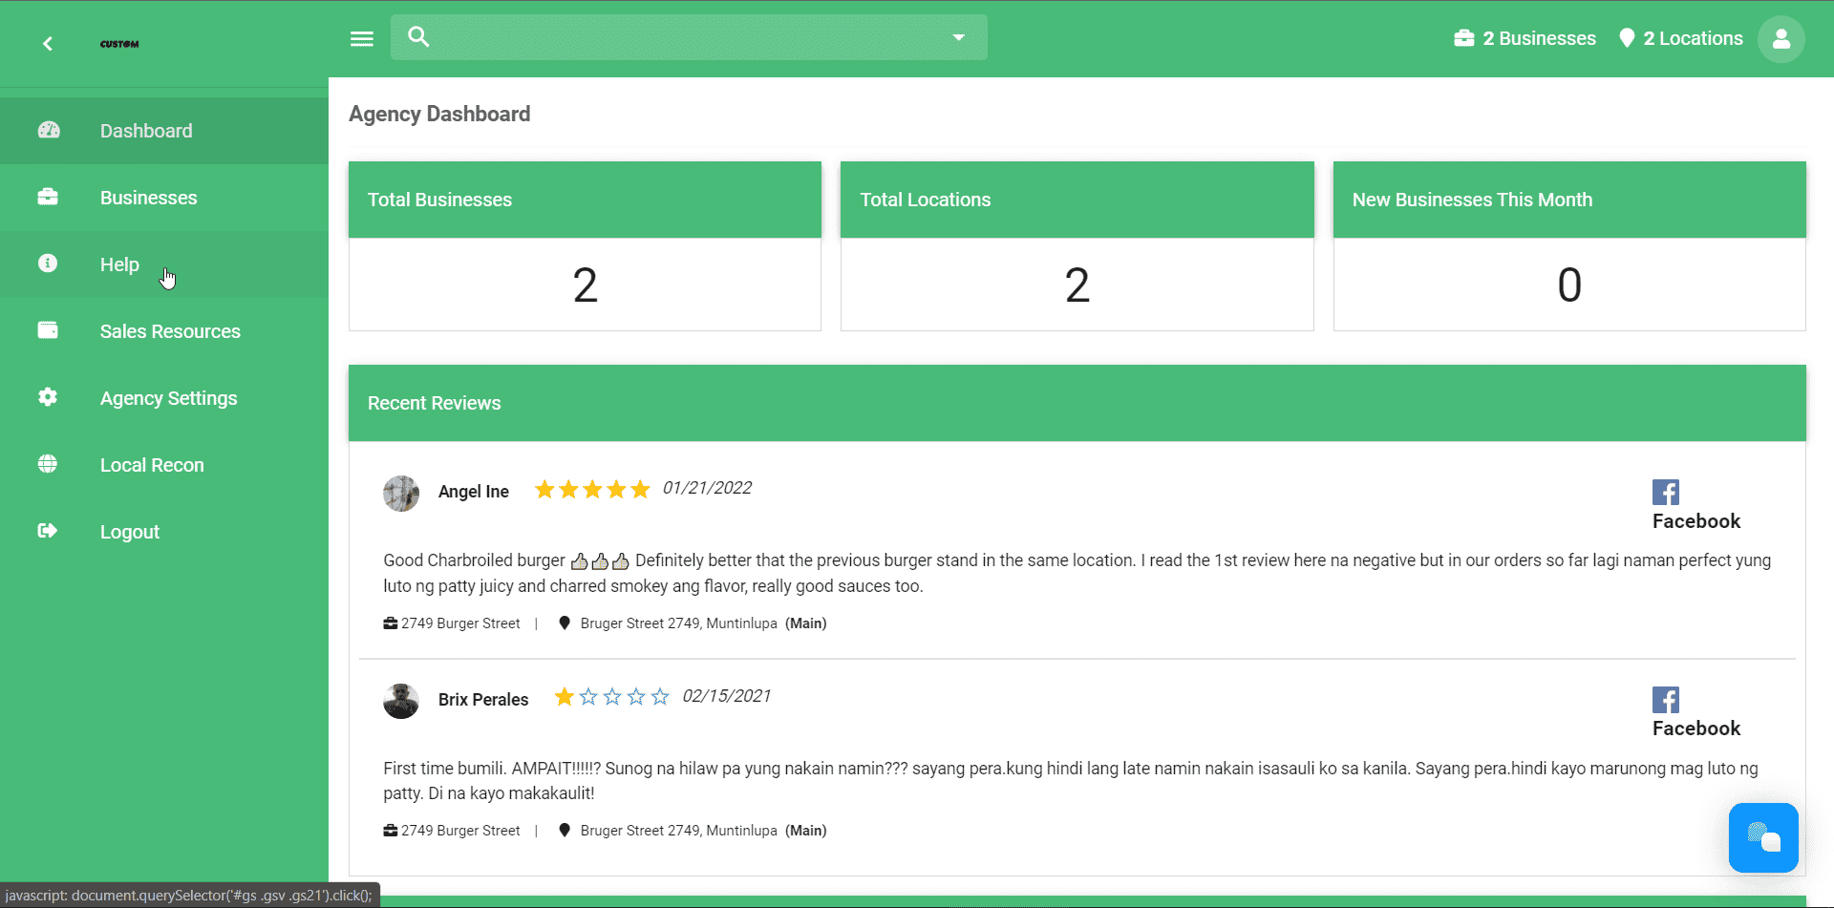
Task: Select the Businesses briefcase icon in sidebar
Action: (x=48, y=197)
